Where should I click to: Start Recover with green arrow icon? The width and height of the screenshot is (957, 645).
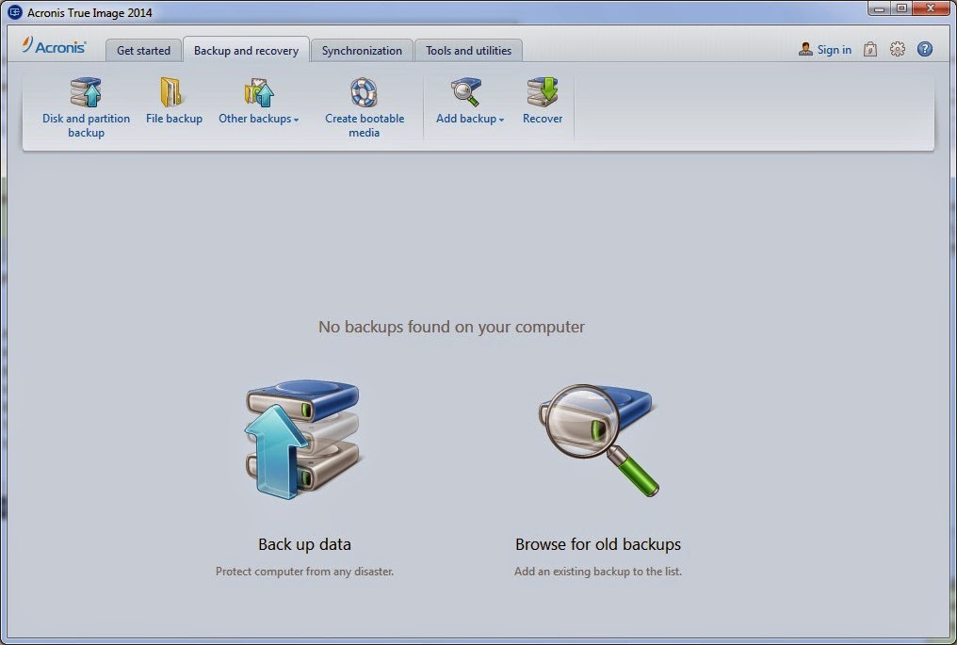coord(543,92)
